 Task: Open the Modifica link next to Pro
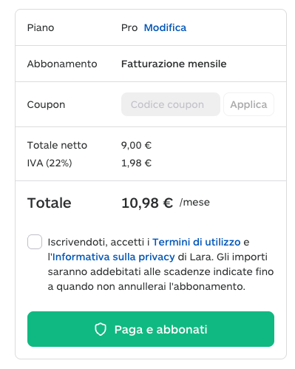(165, 27)
